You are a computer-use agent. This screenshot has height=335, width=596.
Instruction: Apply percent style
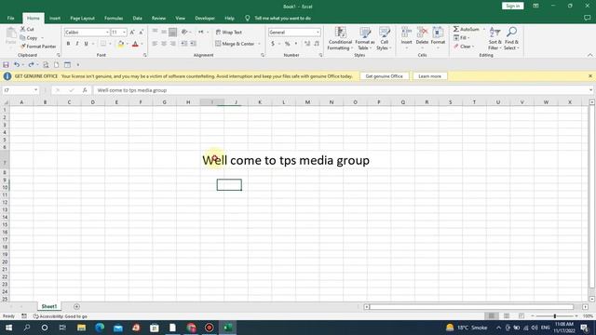click(x=288, y=44)
